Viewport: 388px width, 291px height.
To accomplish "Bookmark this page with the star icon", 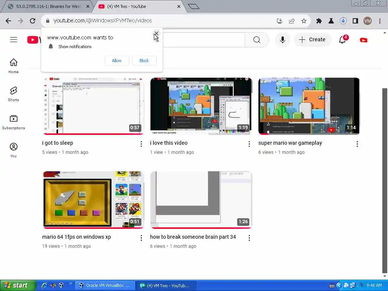I will (304, 21).
